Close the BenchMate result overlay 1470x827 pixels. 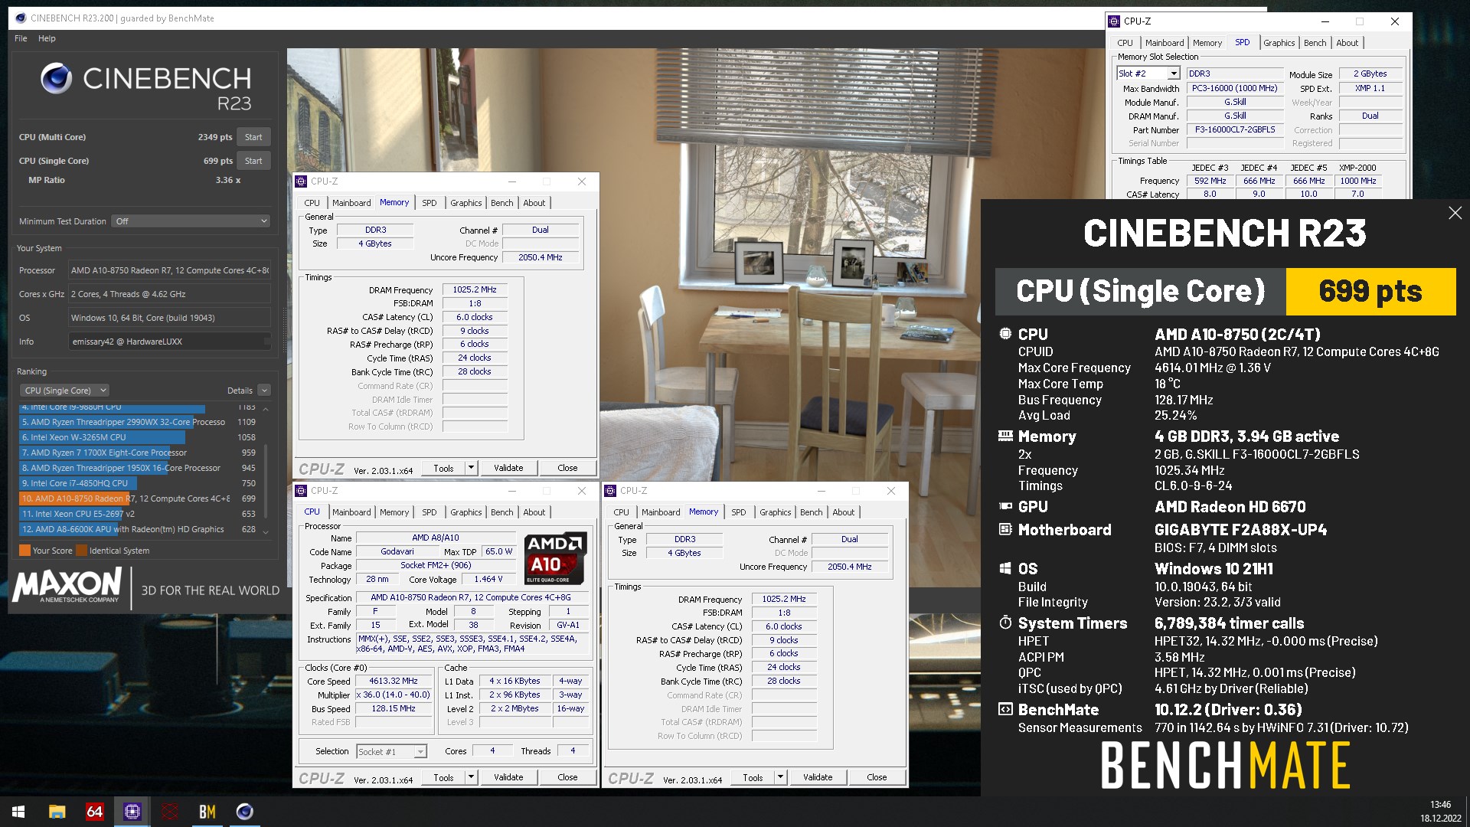[1455, 213]
